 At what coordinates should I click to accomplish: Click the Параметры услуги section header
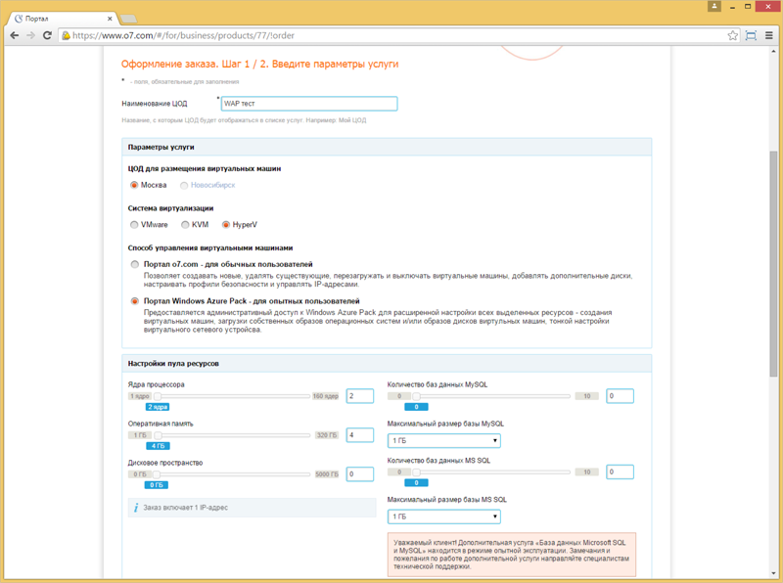click(x=387, y=147)
